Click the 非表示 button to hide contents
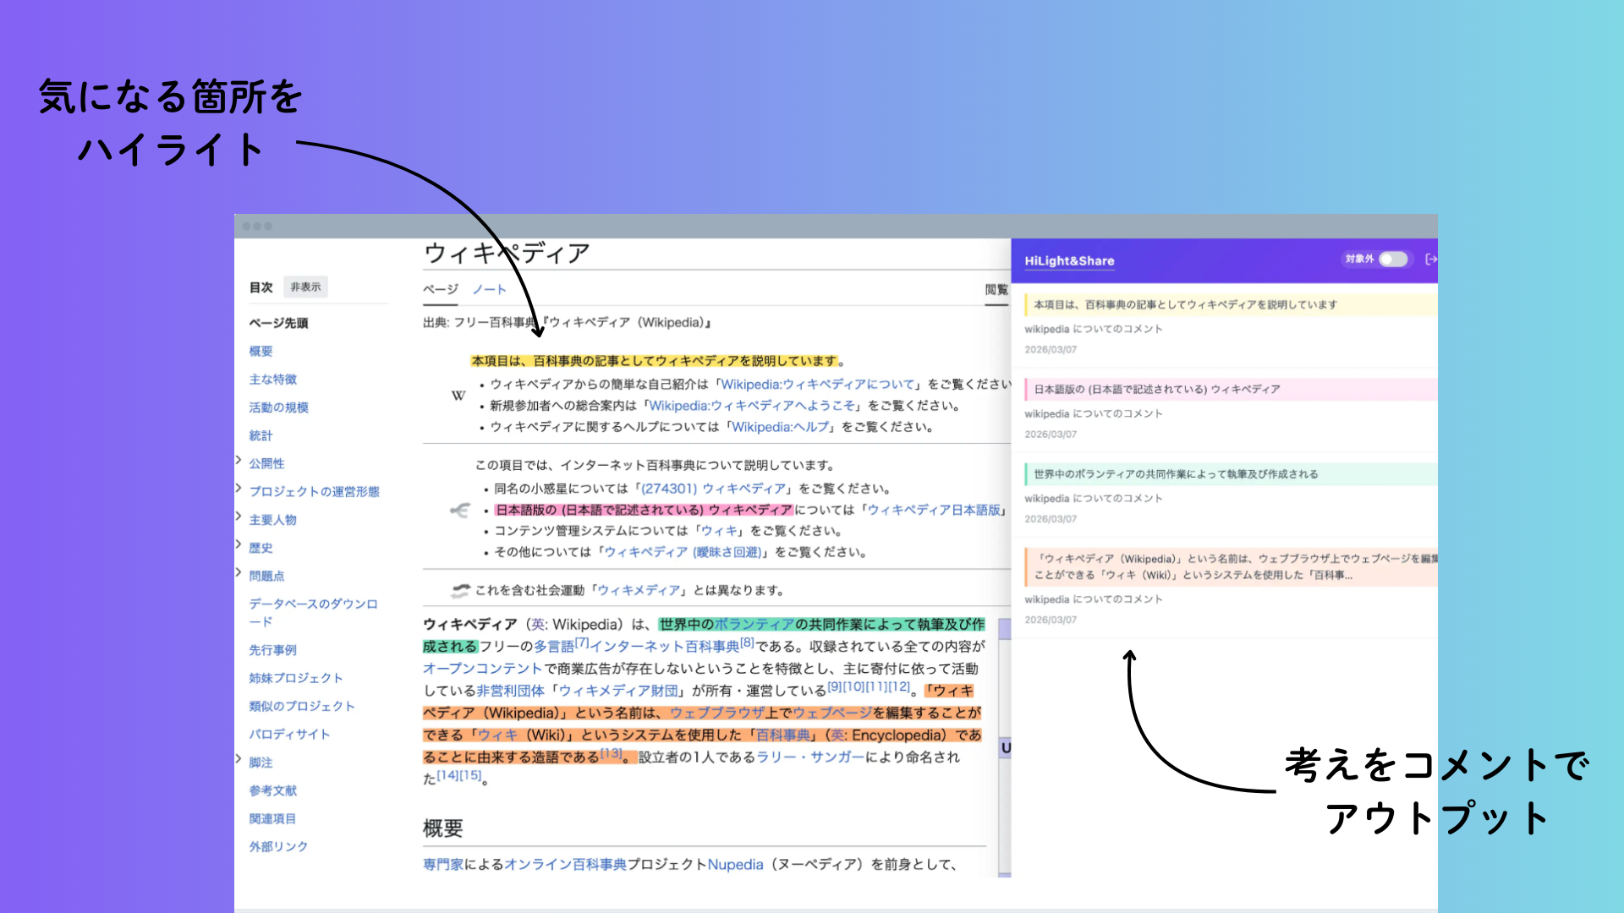1624x913 pixels. 303,287
